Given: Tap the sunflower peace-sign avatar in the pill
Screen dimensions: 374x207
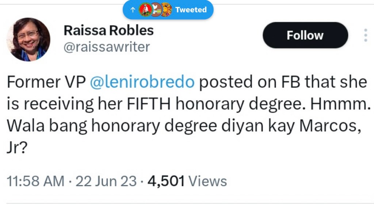Looking at the screenshot, I should (166, 10).
